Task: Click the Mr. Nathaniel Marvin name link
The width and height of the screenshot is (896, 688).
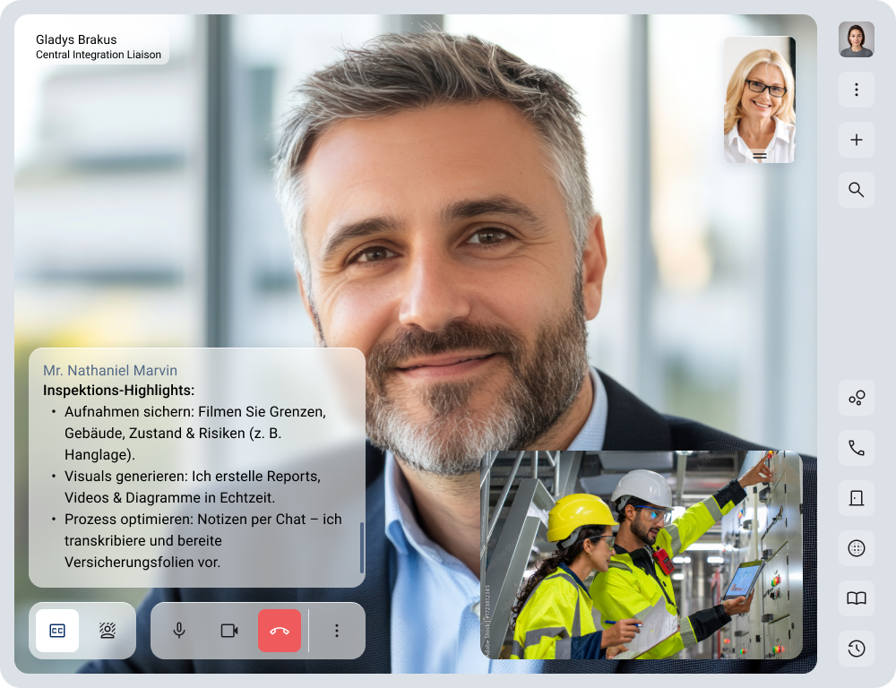Action: pyautogui.click(x=110, y=371)
